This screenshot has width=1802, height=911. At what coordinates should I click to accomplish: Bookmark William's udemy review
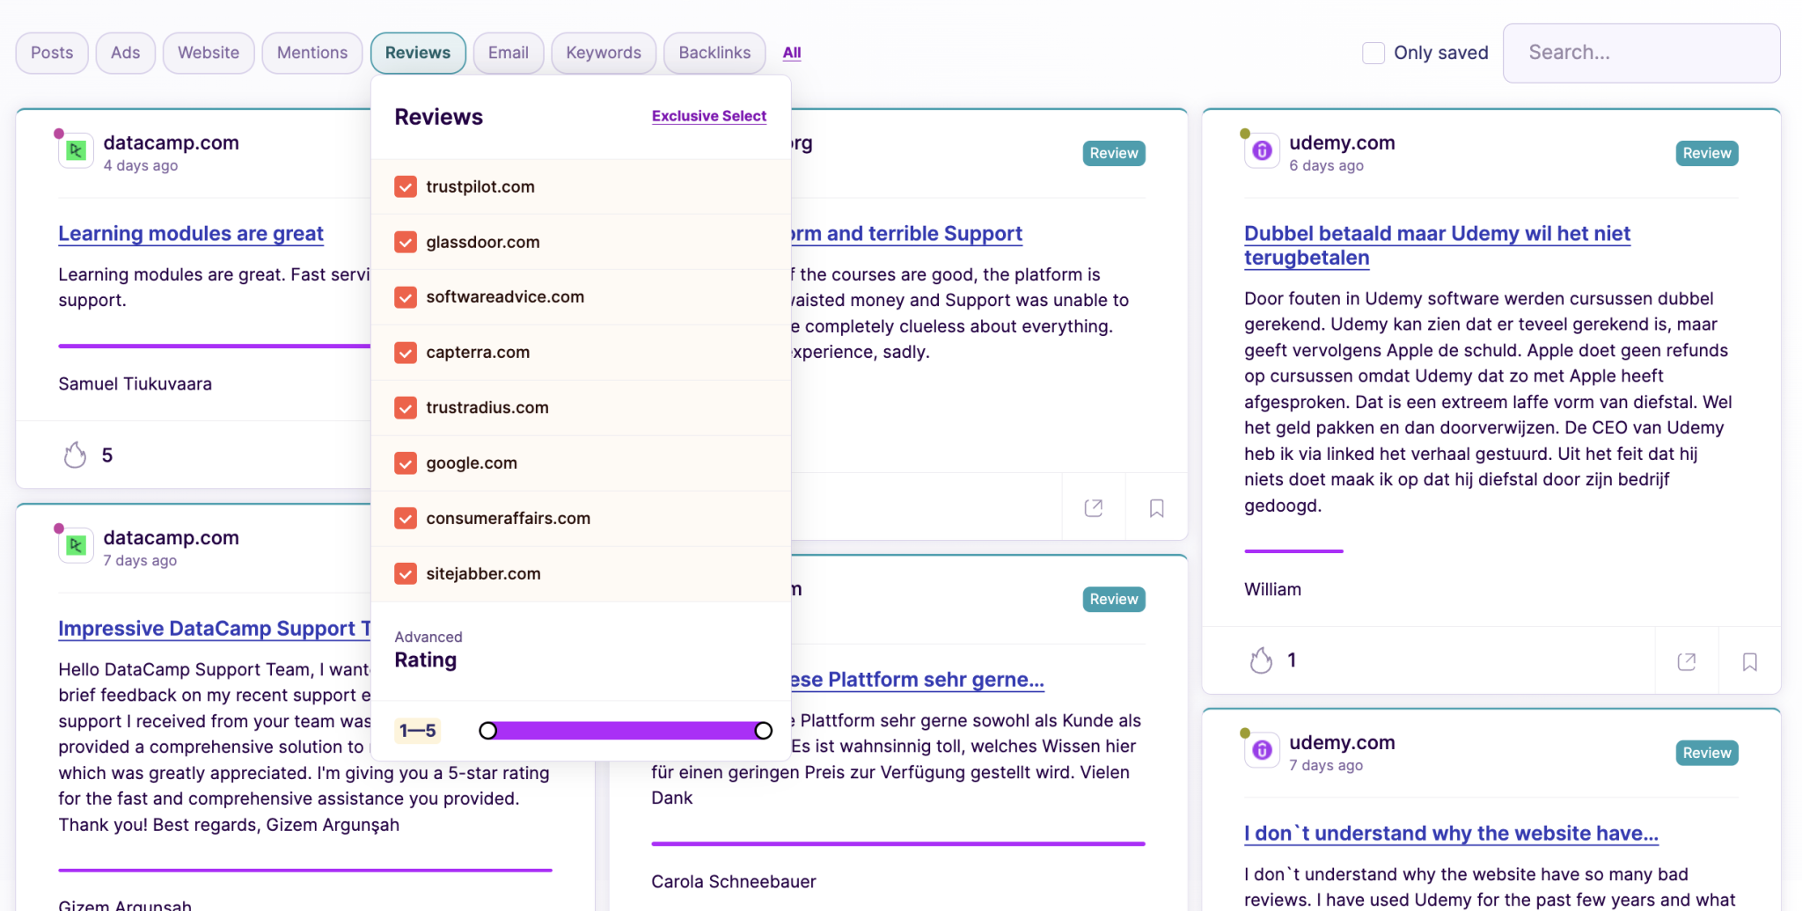(x=1749, y=661)
